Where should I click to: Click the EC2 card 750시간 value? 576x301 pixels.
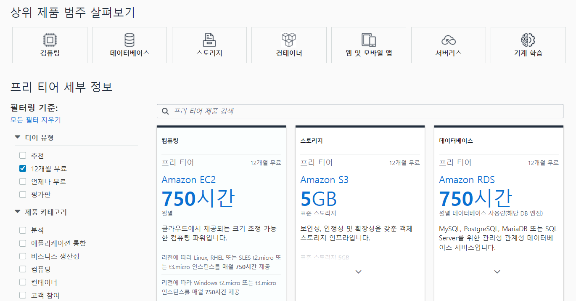click(198, 198)
